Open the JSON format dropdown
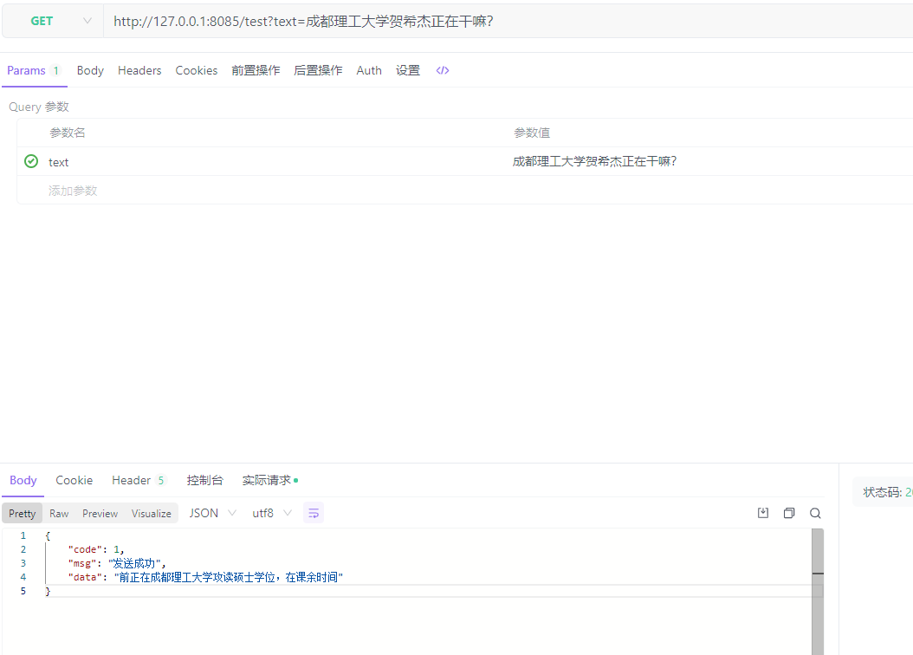 pos(212,513)
